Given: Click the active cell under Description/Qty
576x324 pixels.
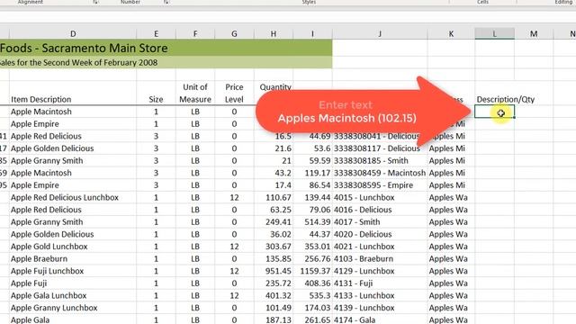Looking at the screenshot, I should (494, 112).
